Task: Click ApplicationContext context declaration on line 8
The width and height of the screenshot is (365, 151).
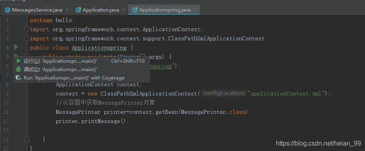Action: tap(99, 84)
